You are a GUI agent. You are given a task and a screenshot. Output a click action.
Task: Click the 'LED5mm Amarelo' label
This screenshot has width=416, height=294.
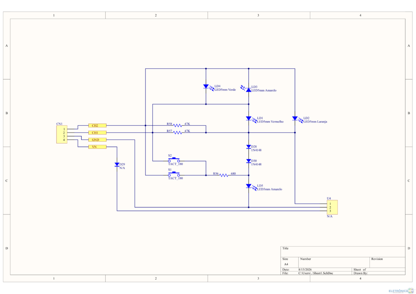click(x=264, y=90)
